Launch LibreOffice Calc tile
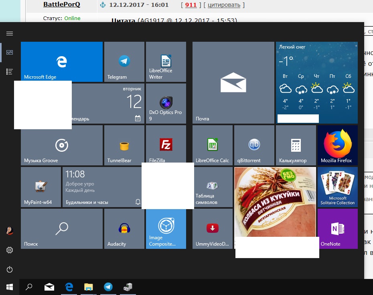The height and width of the screenshot is (295, 373). (213, 145)
